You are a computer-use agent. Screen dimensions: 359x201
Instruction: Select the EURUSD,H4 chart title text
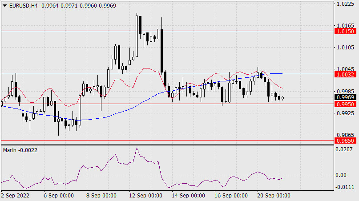coord(23,4)
